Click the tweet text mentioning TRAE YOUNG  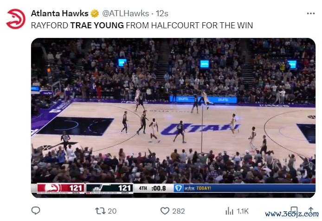point(142,25)
